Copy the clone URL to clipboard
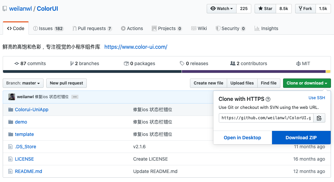Image resolution: width=334 pixels, height=182 pixels. pos(319,118)
